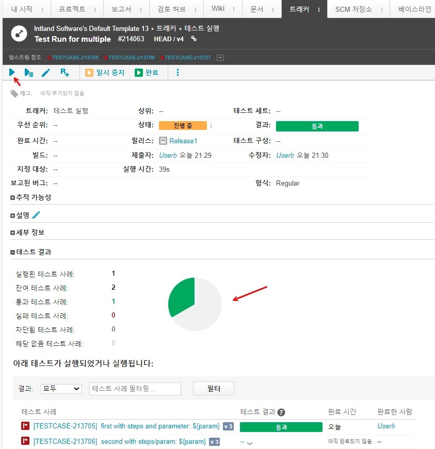This screenshot has width=435, height=449.
Task: Click the test case icon for TESTCASE-213705
Action: click(25, 426)
